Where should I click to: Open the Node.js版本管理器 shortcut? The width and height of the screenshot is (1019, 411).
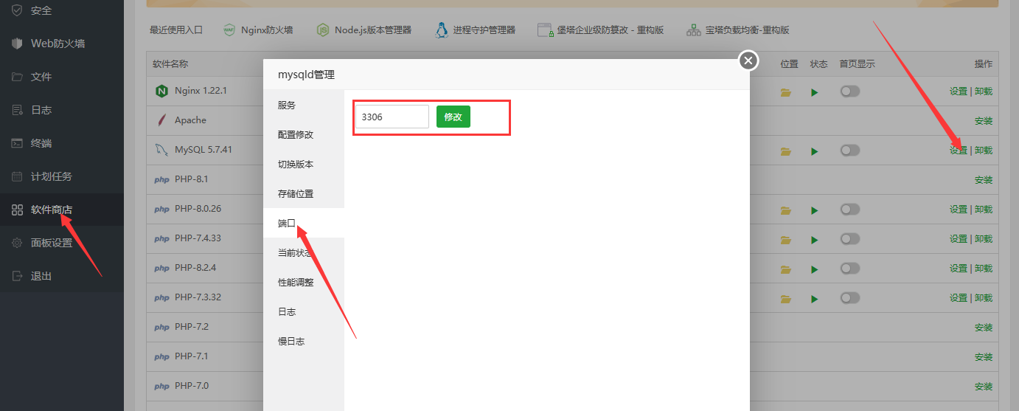pos(364,30)
